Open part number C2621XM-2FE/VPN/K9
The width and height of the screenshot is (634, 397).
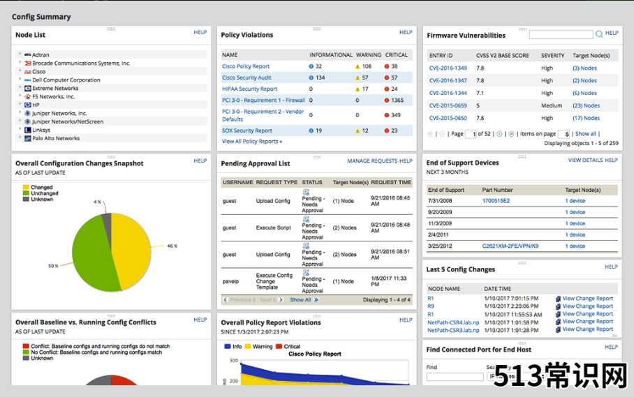click(x=510, y=246)
